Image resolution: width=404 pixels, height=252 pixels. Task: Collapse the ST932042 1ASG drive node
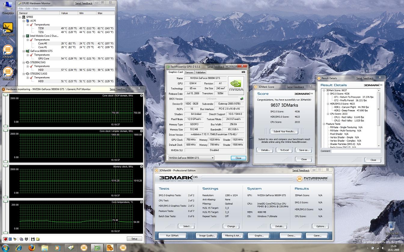(x=24, y=74)
